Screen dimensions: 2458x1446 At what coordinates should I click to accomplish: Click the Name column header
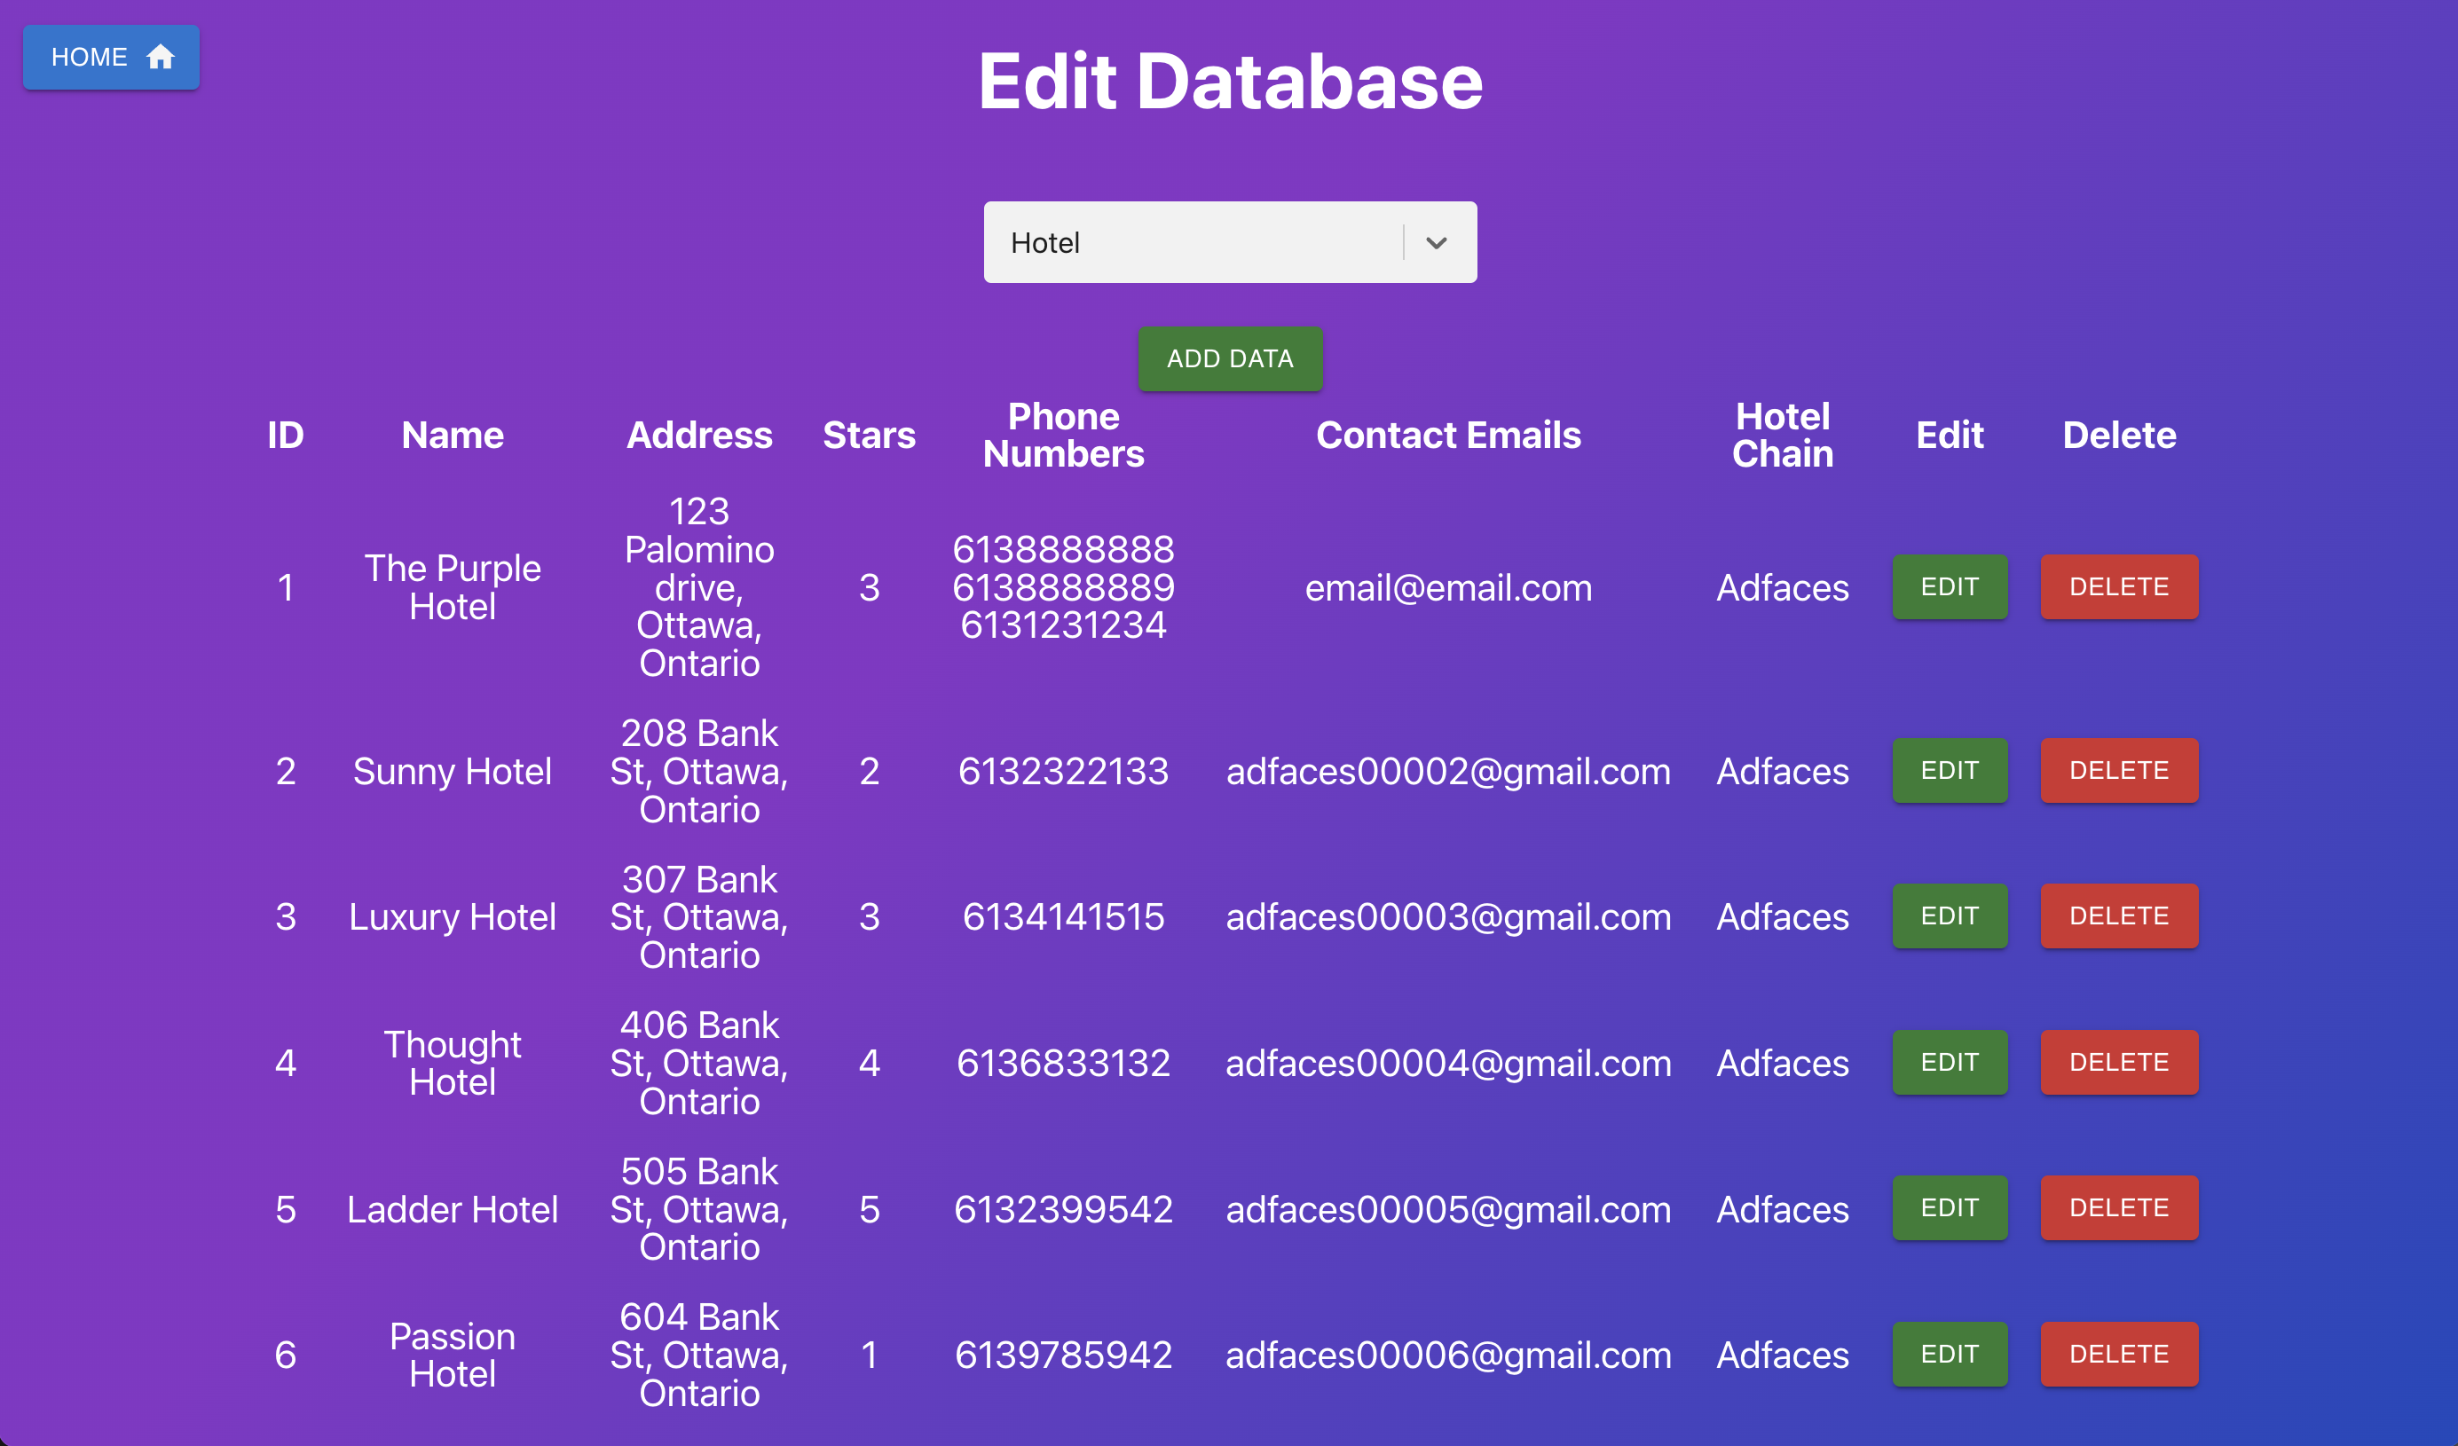452,435
